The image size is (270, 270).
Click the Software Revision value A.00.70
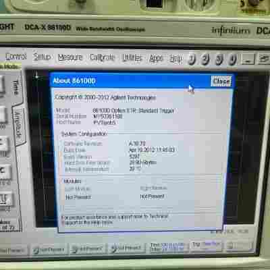137,144
